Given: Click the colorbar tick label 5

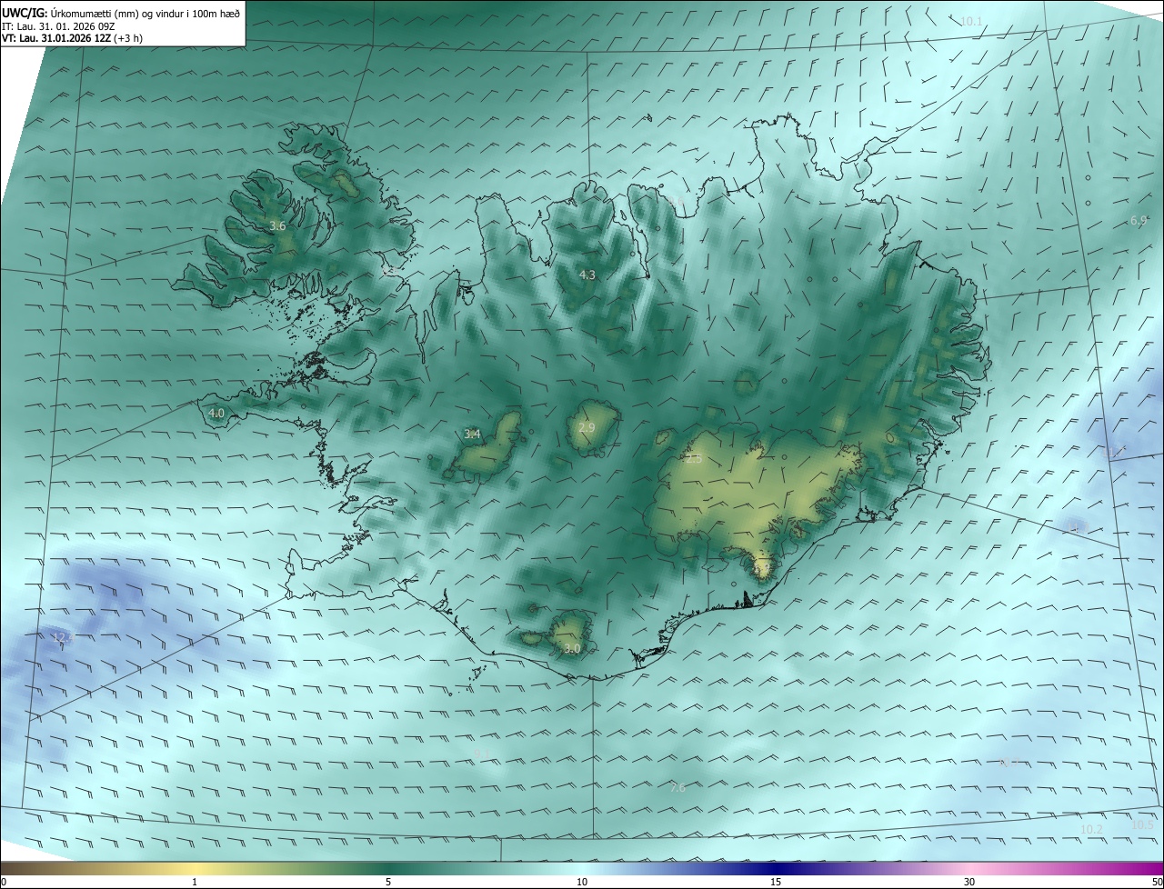Looking at the screenshot, I should click(x=388, y=882).
